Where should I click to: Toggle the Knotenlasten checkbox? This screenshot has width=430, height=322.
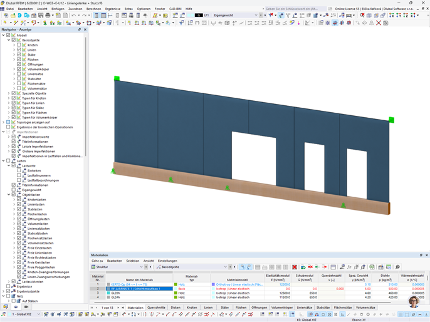point(19,199)
